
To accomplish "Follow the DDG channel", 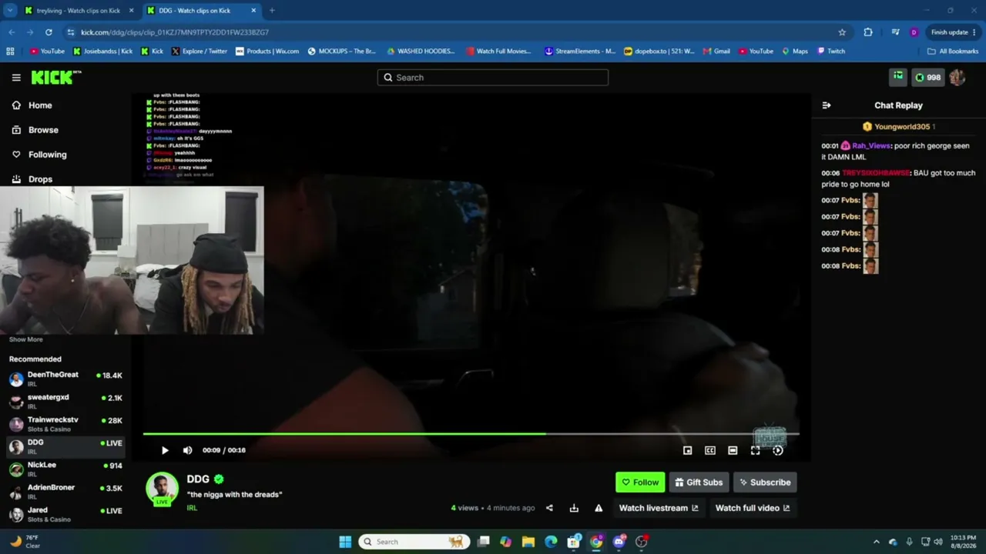I will pos(640,482).
